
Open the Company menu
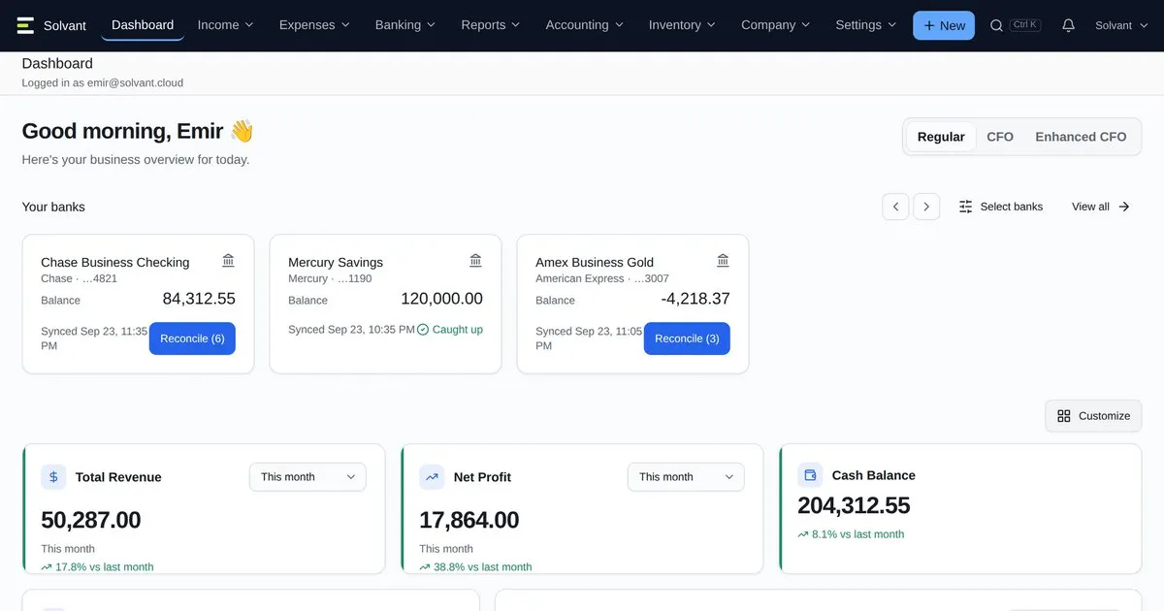pyautogui.click(x=777, y=25)
